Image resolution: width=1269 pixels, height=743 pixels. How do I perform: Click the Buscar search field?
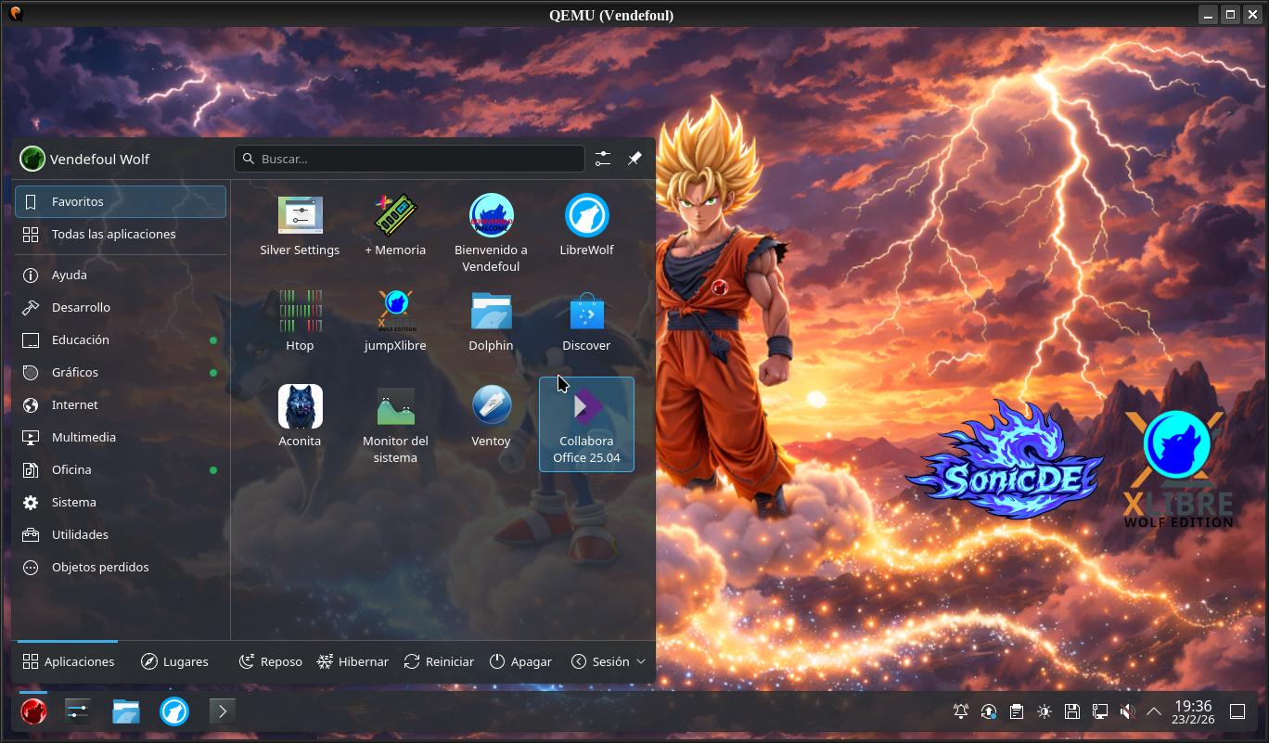tap(410, 159)
